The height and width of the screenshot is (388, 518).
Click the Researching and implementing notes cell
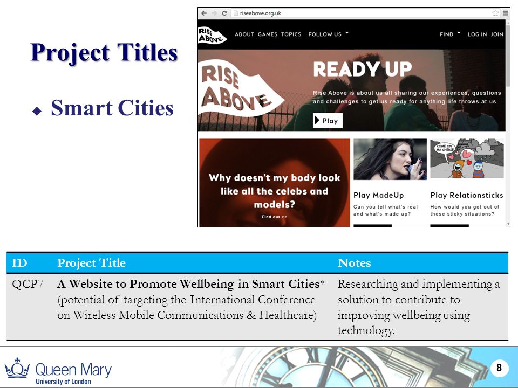coord(419,307)
